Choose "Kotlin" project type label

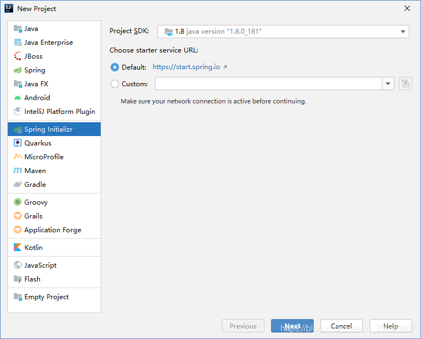click(33, 247)
